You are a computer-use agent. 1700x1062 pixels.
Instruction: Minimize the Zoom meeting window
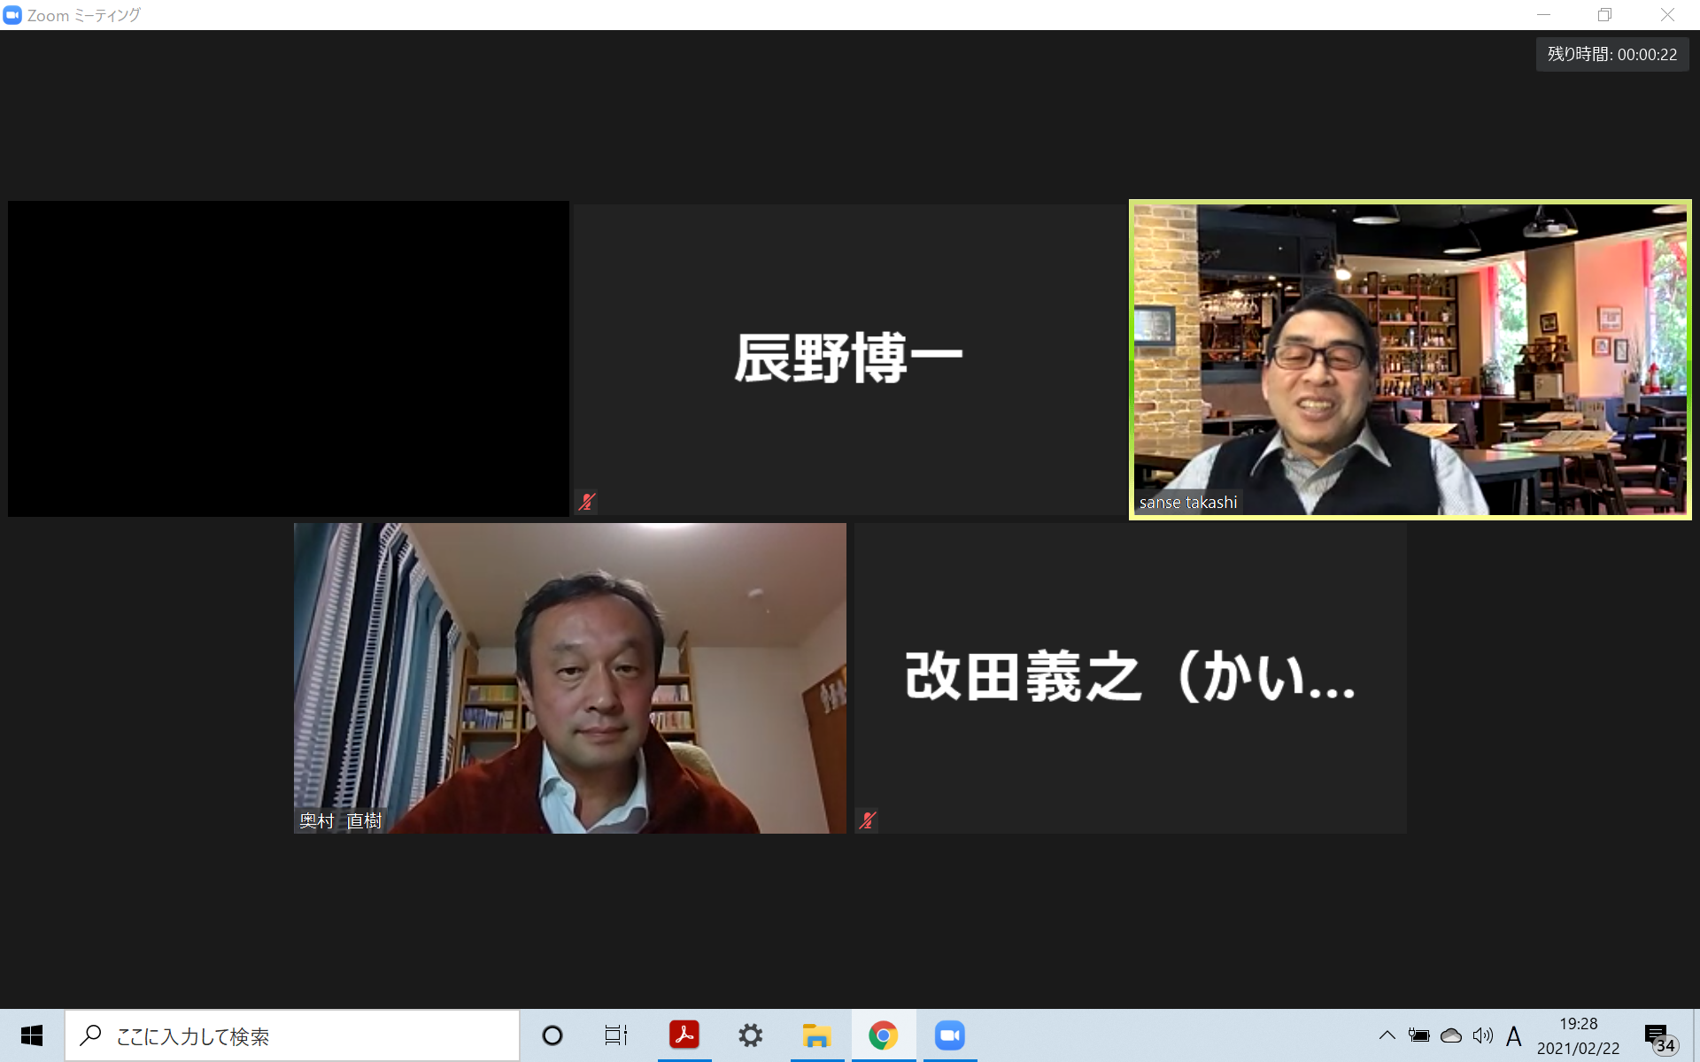click(x=1543, y=15)
